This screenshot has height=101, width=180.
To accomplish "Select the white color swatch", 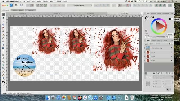I will pos(172,19).
